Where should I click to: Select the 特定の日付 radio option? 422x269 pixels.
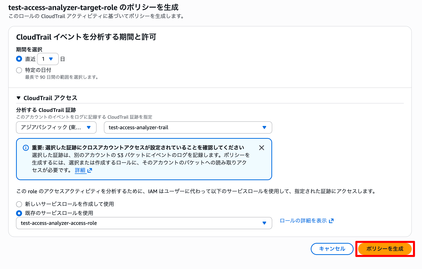pyautogui.click(x=19, y=70)
